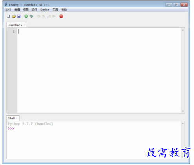Viewport: 194px width, 165px height.
Task: Click the editor scrollbar up arrow
Action: point(183,30)
